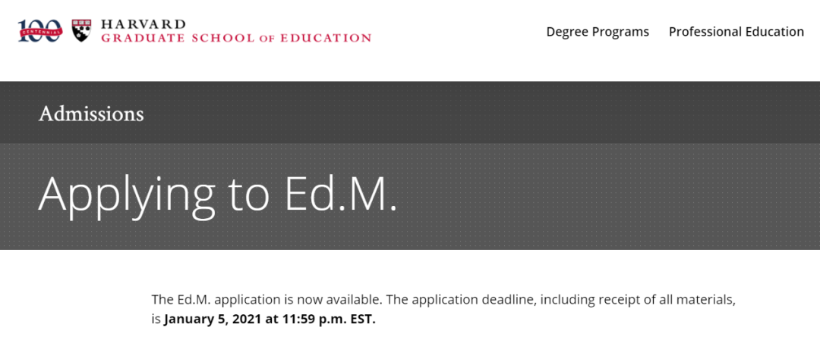Image resolution: width=820 pixels, height=346 pixels.
Task: Click the Applying to Ed.M. heading
Action: tap(218, 194)
